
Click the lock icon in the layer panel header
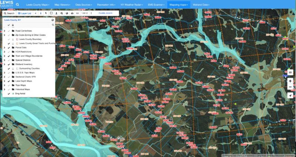coord(13,25)
